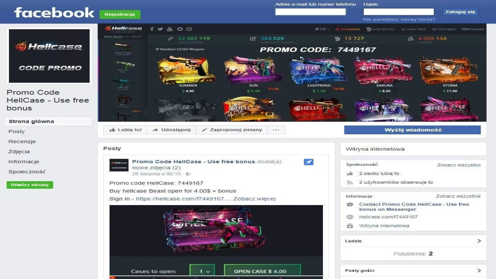496x279 pixels.
Task: Open the three-dots more options menu
Action: pyautogui.click(x=276, y=130)
